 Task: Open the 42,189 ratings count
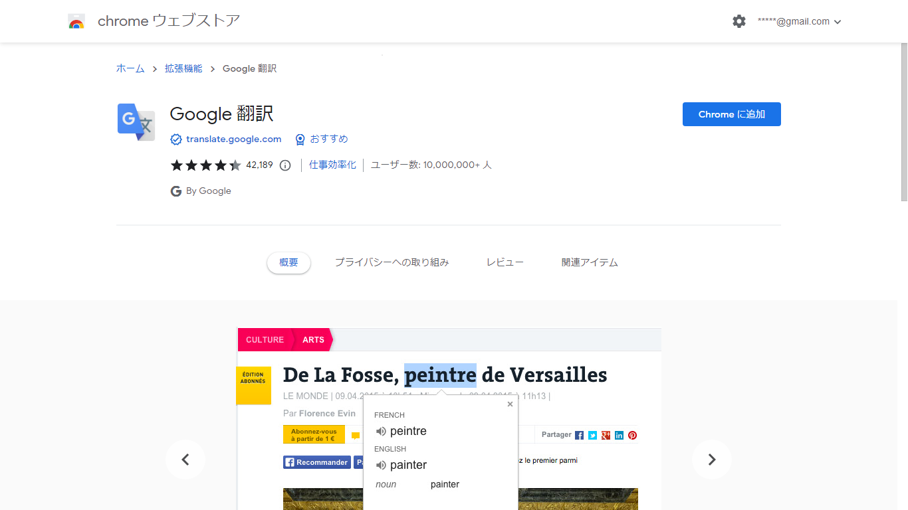(259, 165)
